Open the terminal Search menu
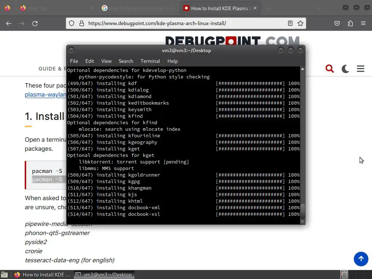The image size is (372, 279). click(x=126, y=61)
